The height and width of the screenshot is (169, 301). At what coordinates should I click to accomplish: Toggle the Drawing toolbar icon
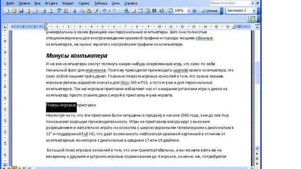(161, 11)
